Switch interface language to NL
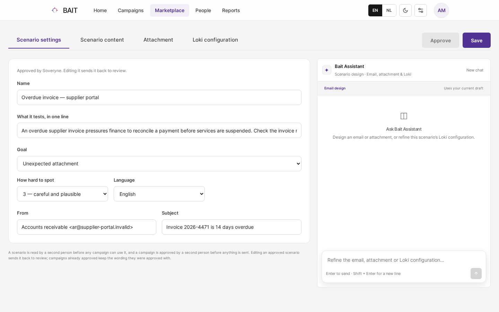 (389, 10)
